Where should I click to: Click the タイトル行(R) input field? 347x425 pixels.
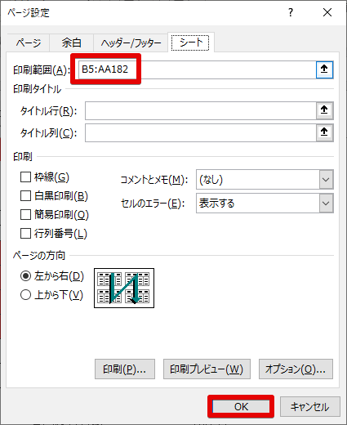coord(201,110)
